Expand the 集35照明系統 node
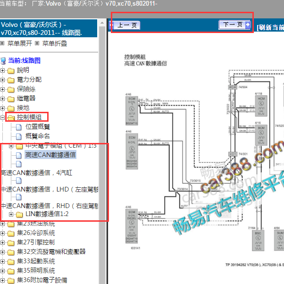Image resolution: width=284 pixels, height=284 pixels. coord(2,271)
